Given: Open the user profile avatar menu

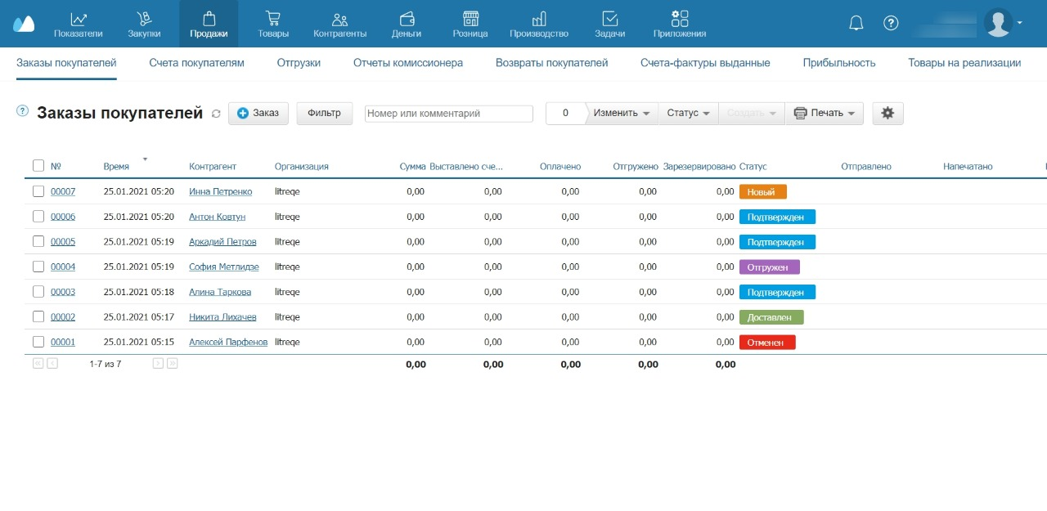Looking at the screenshot, I should click(x=1003, y=23).
